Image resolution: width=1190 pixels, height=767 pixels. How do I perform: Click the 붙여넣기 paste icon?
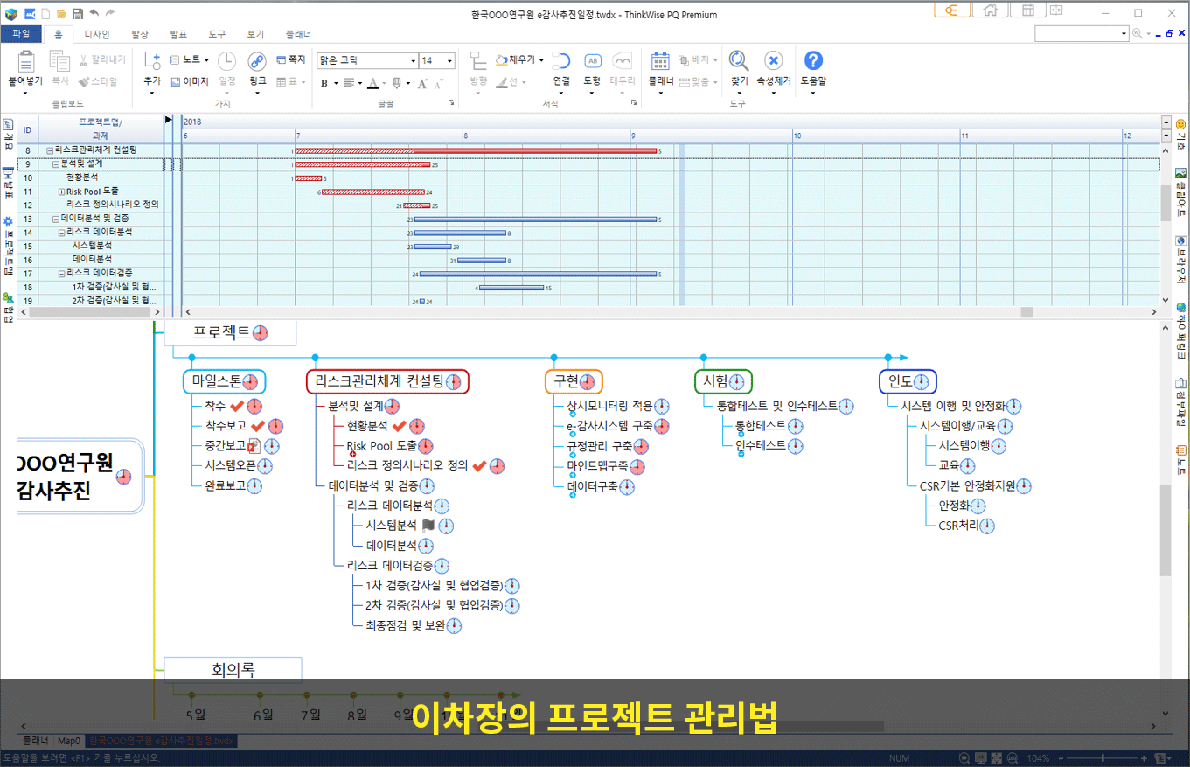point(25,61)
